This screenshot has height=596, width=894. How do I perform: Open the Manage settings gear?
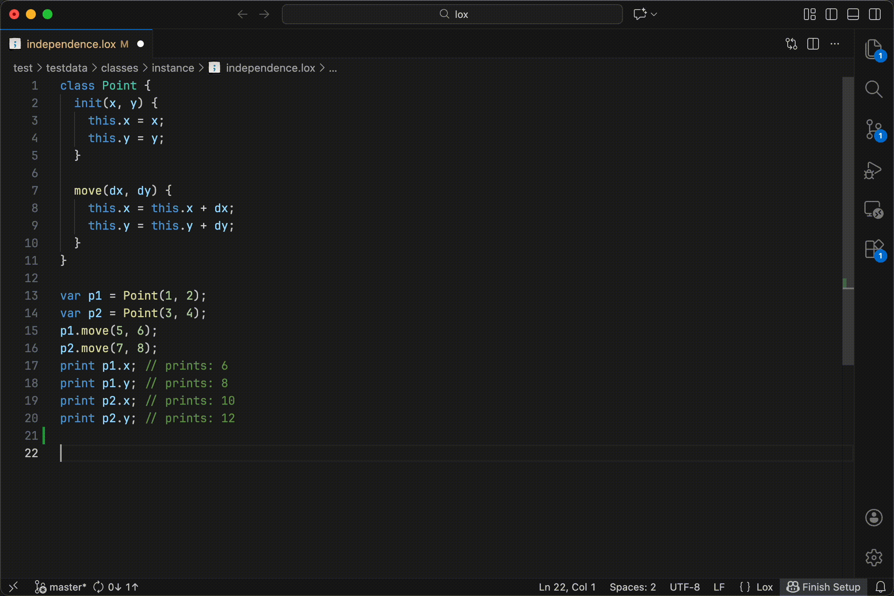[874, 558]
